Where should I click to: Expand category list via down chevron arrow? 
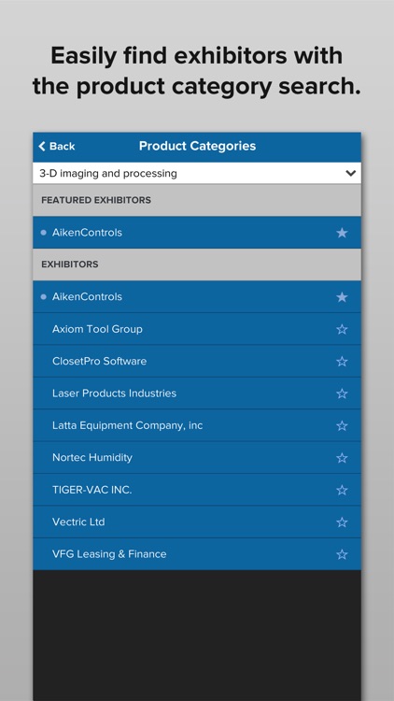tap(351, 173)
